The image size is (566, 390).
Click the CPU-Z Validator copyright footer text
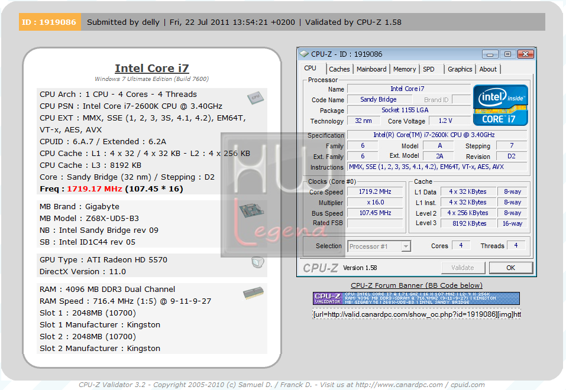[282, 385]
